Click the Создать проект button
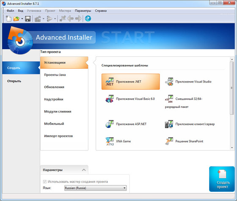Image resolution: width=237 pixels, height=201 pixels. (222, 179)
